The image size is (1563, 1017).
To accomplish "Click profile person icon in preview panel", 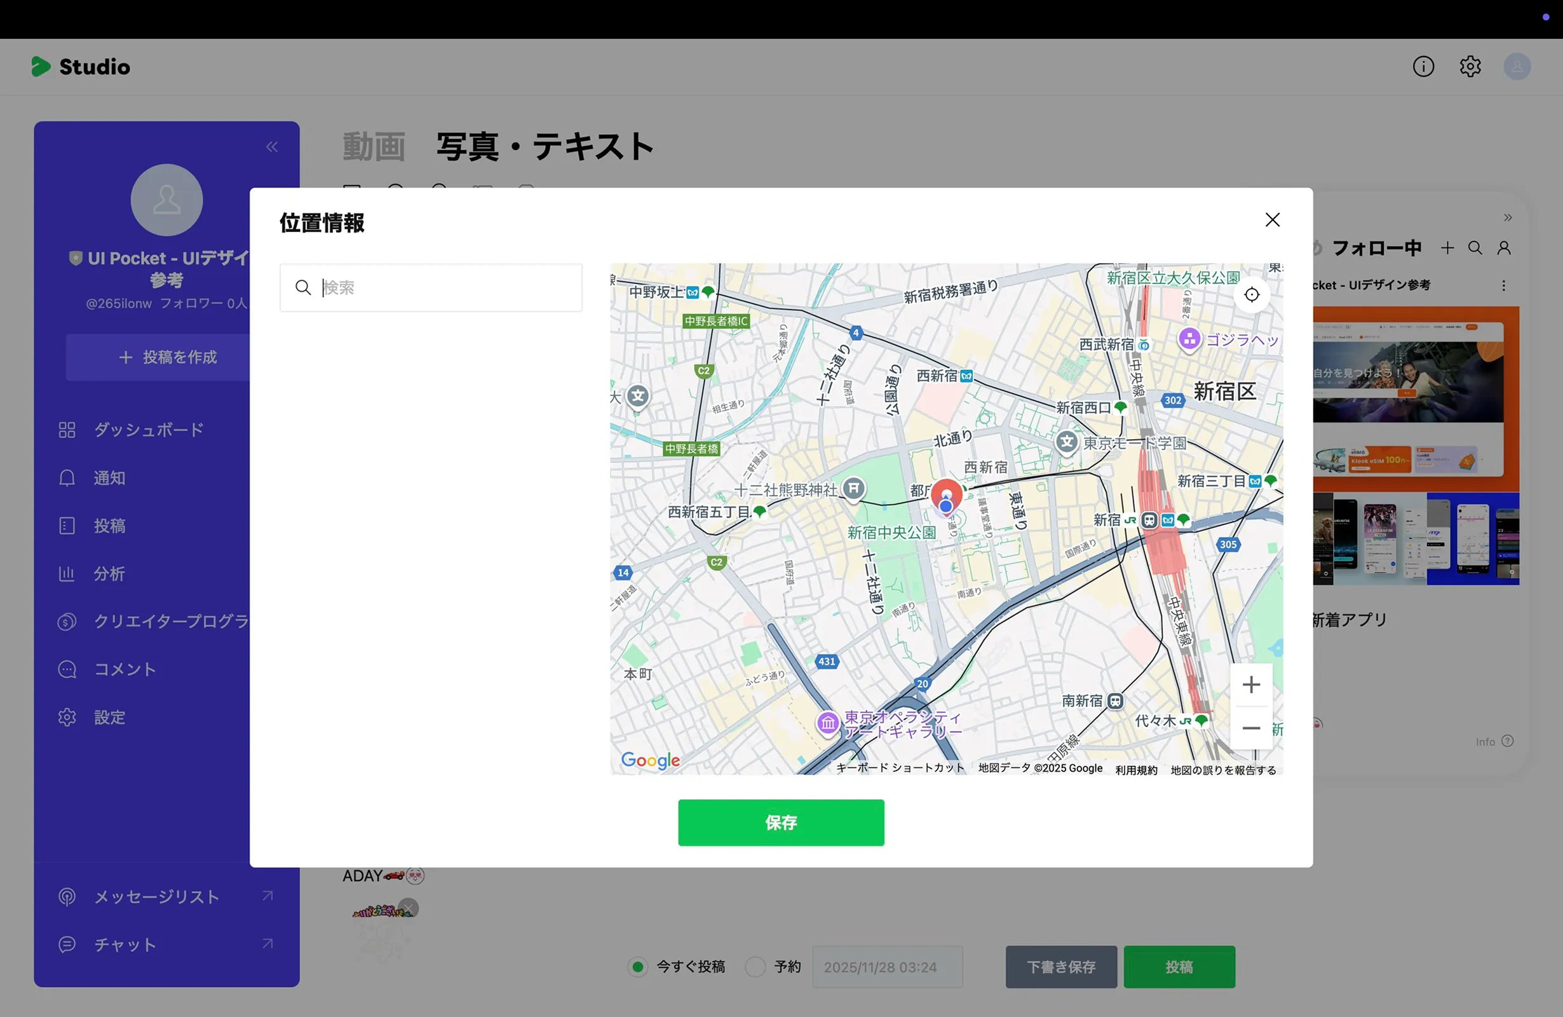I will click(x=1504, y=248).
